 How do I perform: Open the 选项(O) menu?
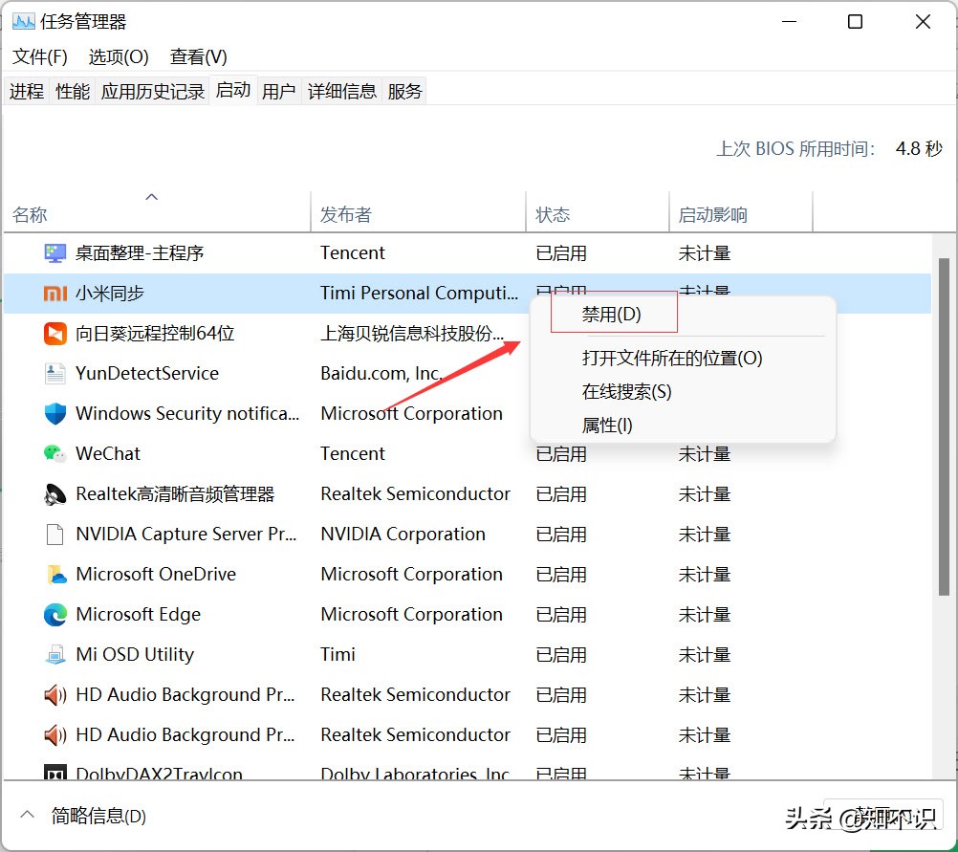click(x=118, y=56)
